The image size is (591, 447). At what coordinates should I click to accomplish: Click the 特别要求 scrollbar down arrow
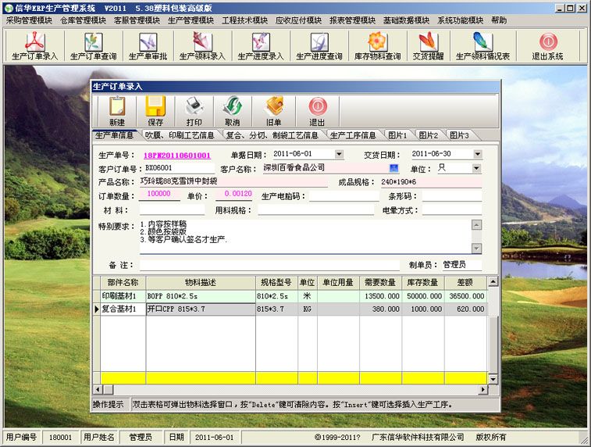point(476,249)
